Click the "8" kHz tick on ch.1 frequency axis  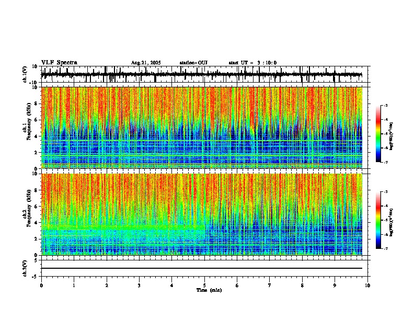tap(36, 104)
